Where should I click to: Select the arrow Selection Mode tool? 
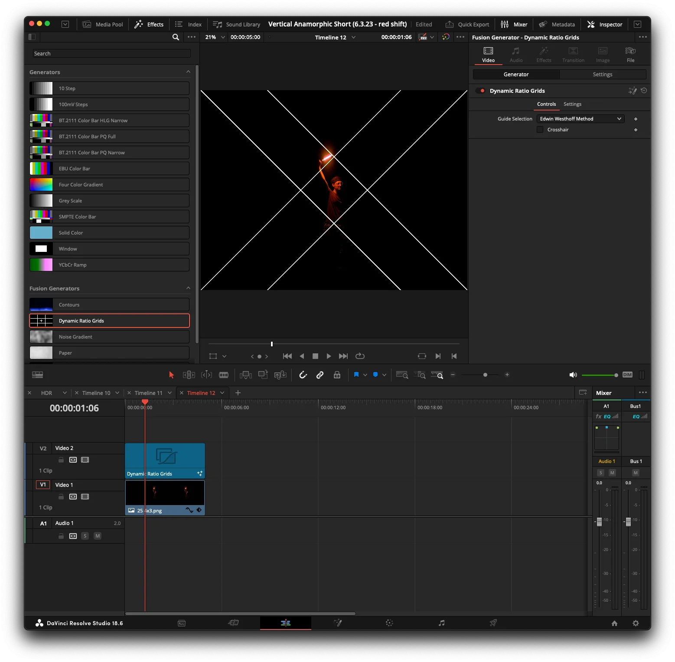(171, 375)
